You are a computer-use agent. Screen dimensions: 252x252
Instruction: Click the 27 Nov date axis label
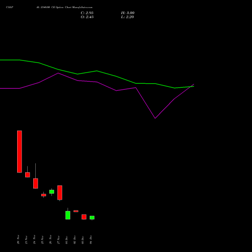58,240
